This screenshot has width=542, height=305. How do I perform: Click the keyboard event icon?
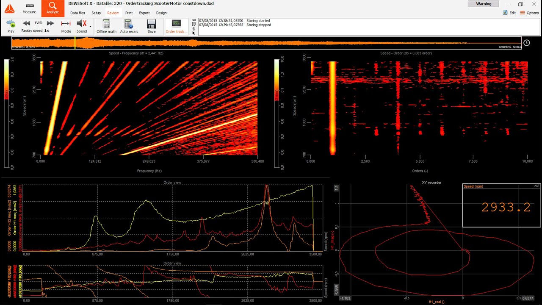tap(194, 20)
